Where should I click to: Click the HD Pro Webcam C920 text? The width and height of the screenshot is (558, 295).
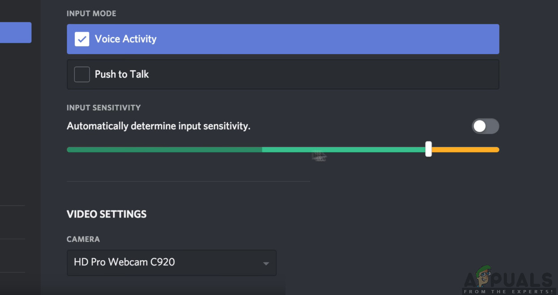point(124,262)
